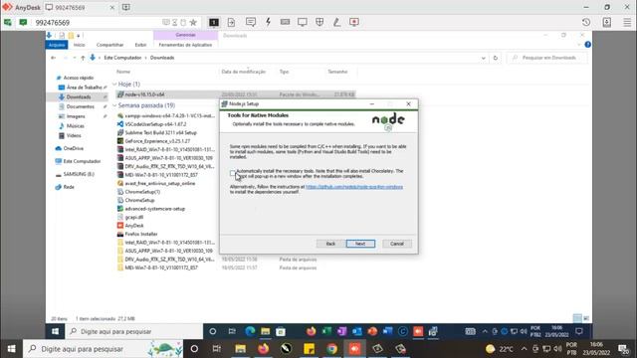This screenshot has width=637, height=358.
Task: Select SAMSUNG (E:) drive in the sidebar
Action: 79,174
